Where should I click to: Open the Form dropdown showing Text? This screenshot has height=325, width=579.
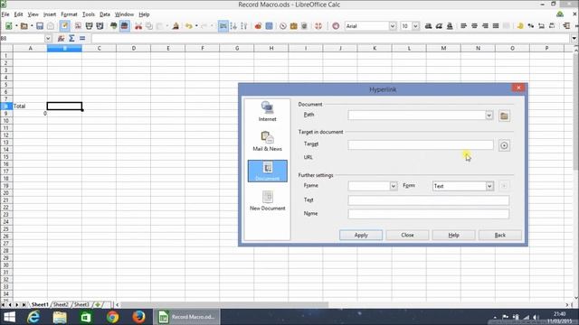489,186
